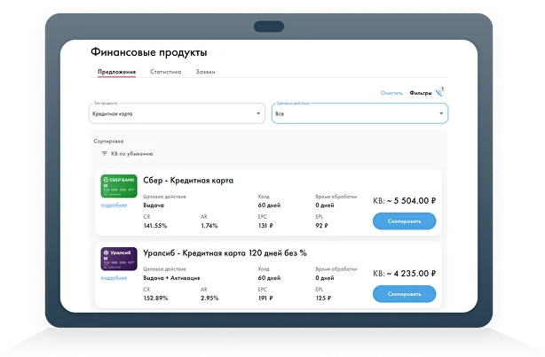545x357 pixels.
Task: Click the Видача + Активация target action text
Action: [x=171, y=278]
